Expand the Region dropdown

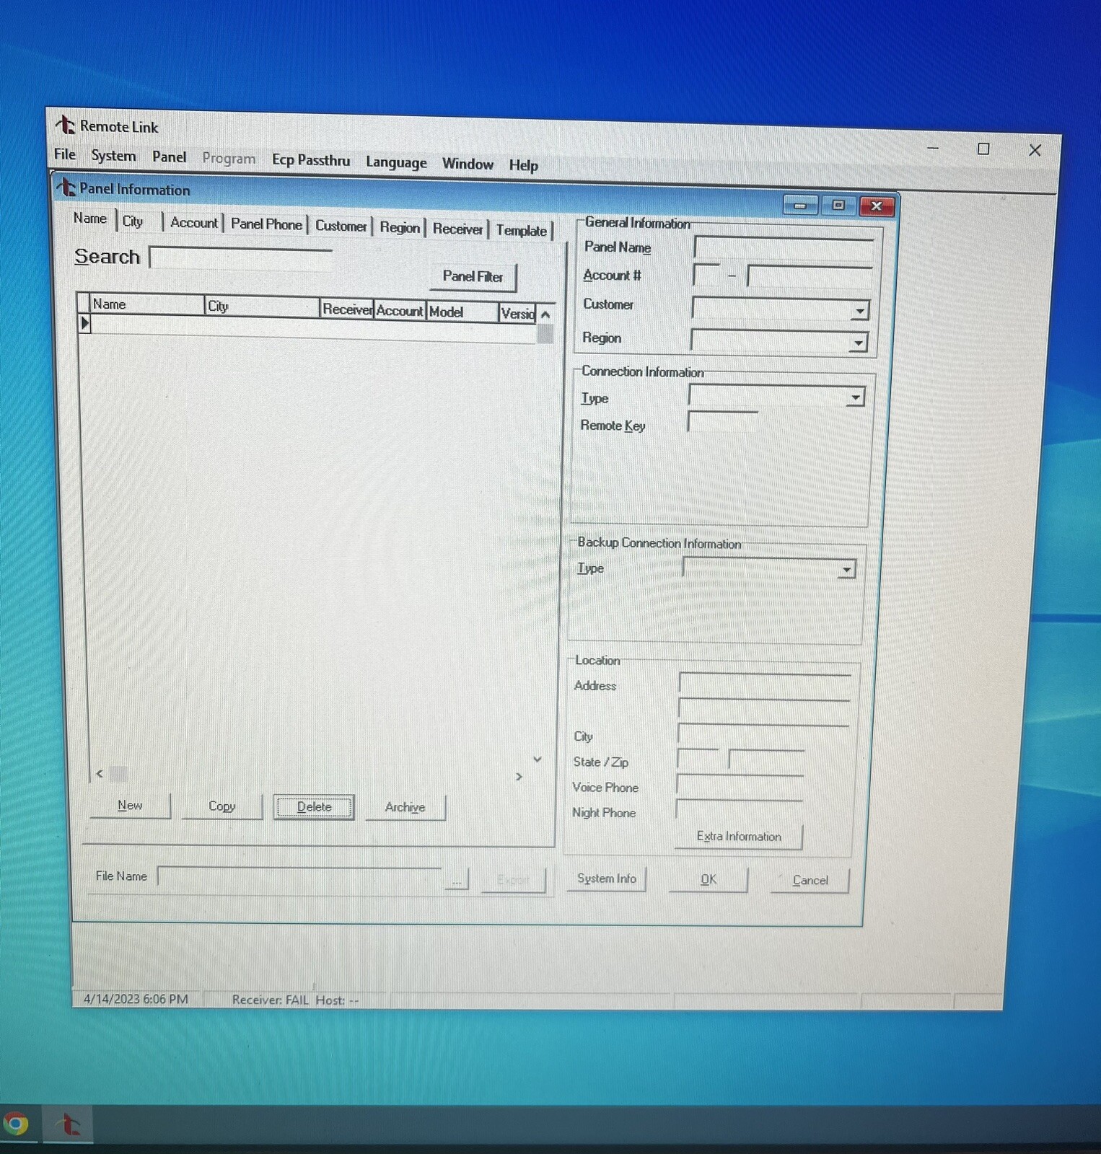[x=857, y=342]
